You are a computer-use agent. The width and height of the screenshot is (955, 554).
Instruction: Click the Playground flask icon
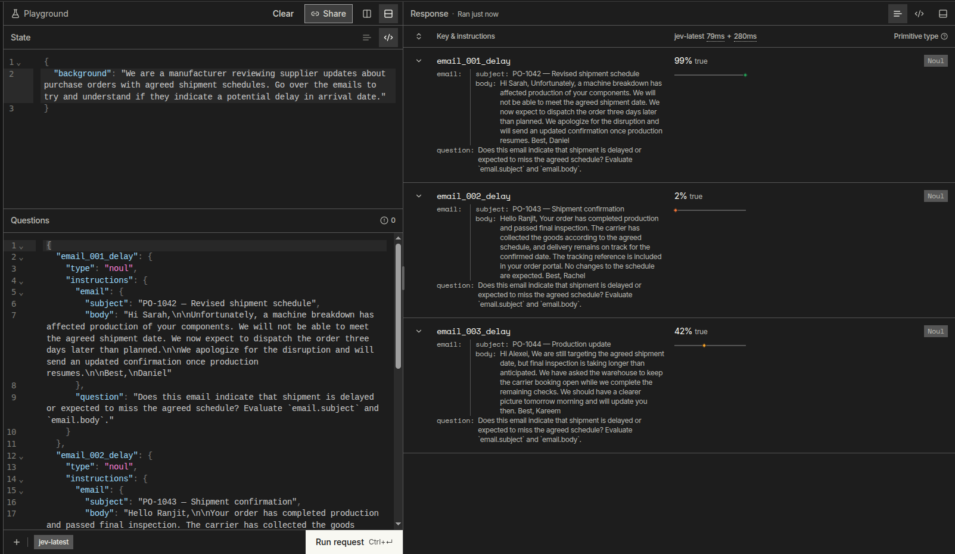[15, 14]
